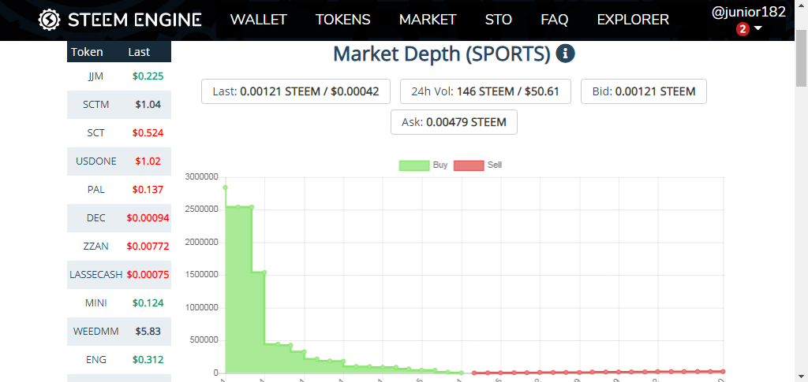Click the page vertical scrollbar thumb
808x382 pixels.
[x=802, y=57]
